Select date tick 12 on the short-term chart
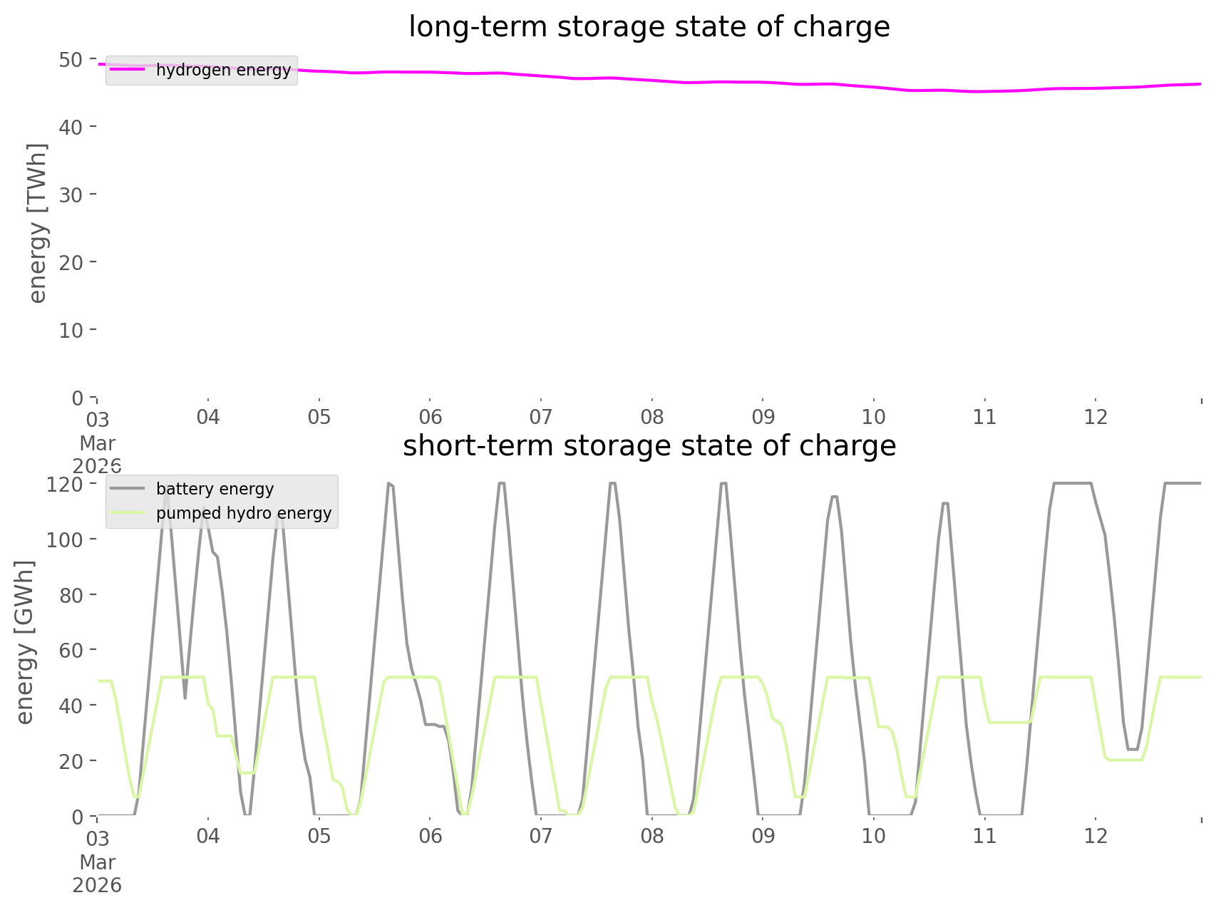This screenshot has height=910, width=1216. pos(1096,836)
